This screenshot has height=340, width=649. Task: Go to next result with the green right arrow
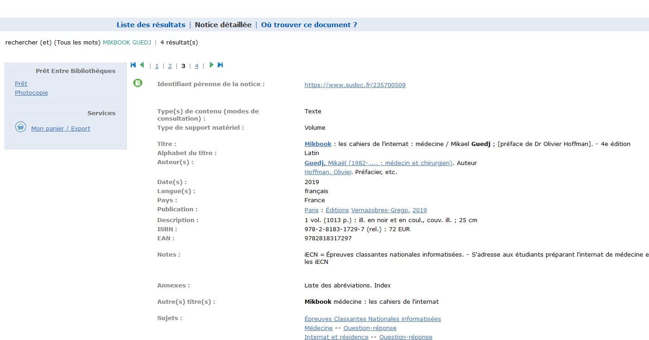pyautogui.click(x=211, y=65)
